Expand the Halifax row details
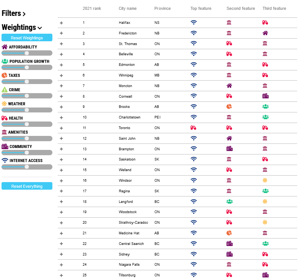Viewport: 301px width, 279px height. click(x=61, y=23)
